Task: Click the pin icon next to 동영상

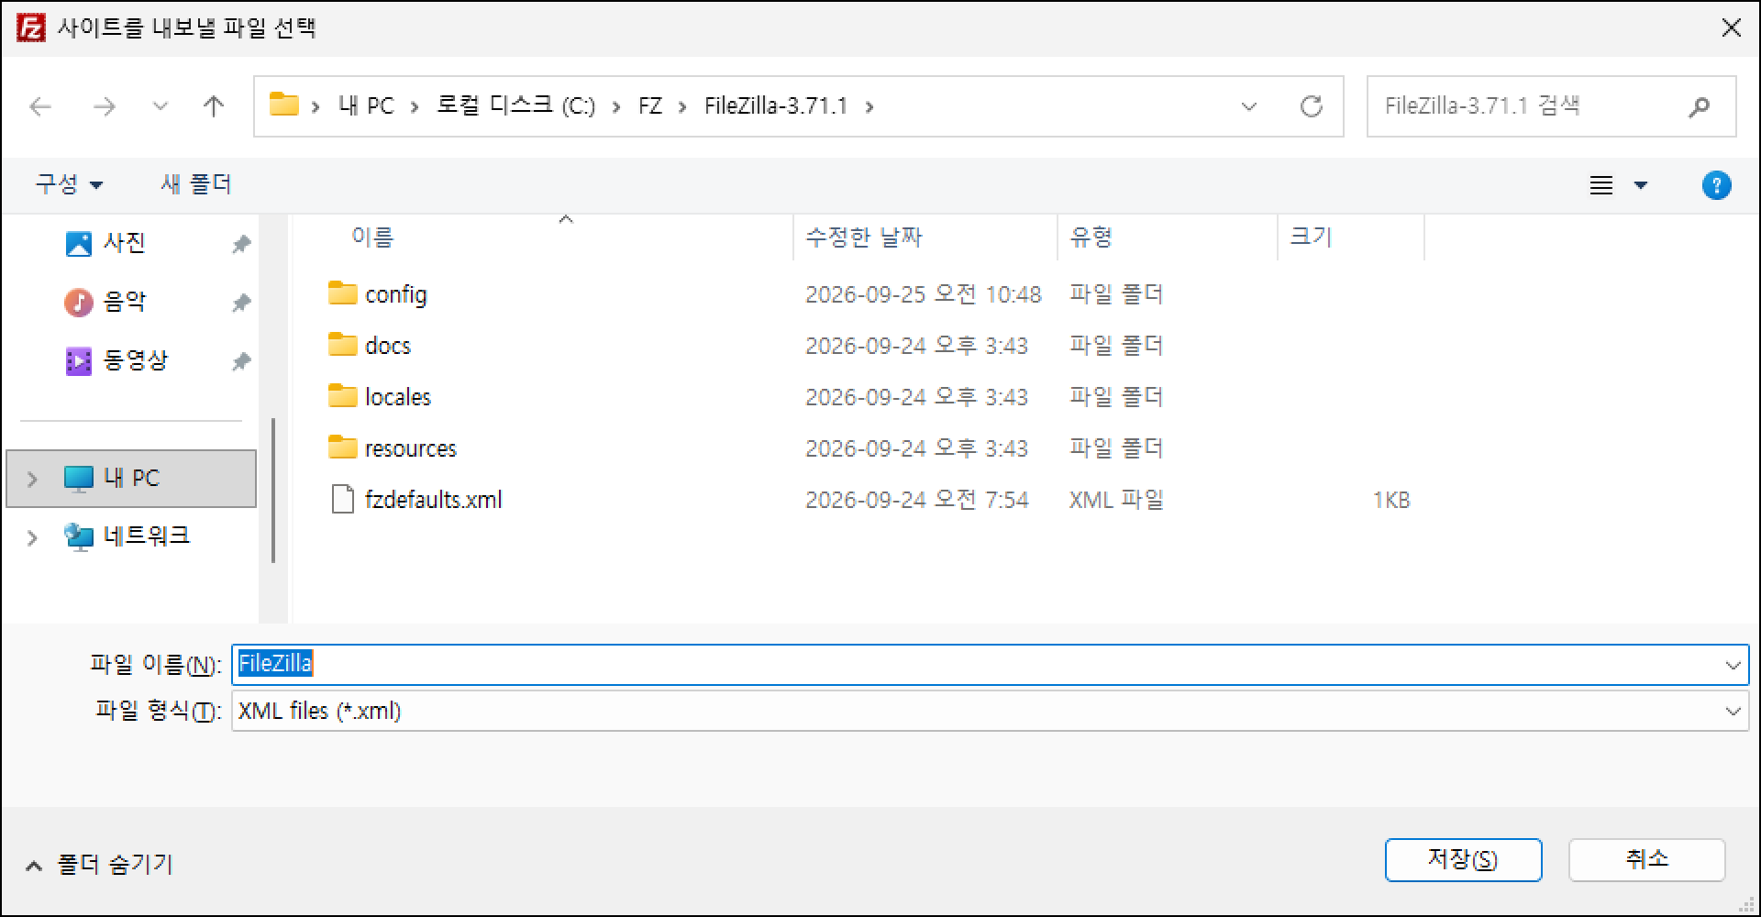Action: (241, 361)
